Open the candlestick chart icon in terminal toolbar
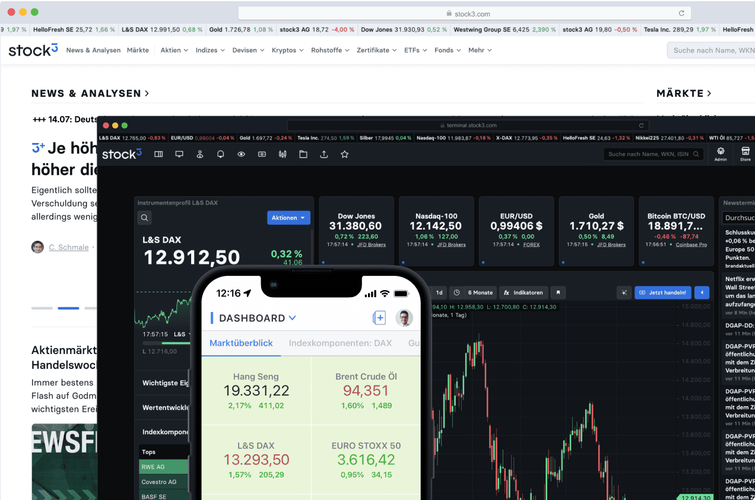The height and width of the screenshot is (500, 755). click(283, 154)
